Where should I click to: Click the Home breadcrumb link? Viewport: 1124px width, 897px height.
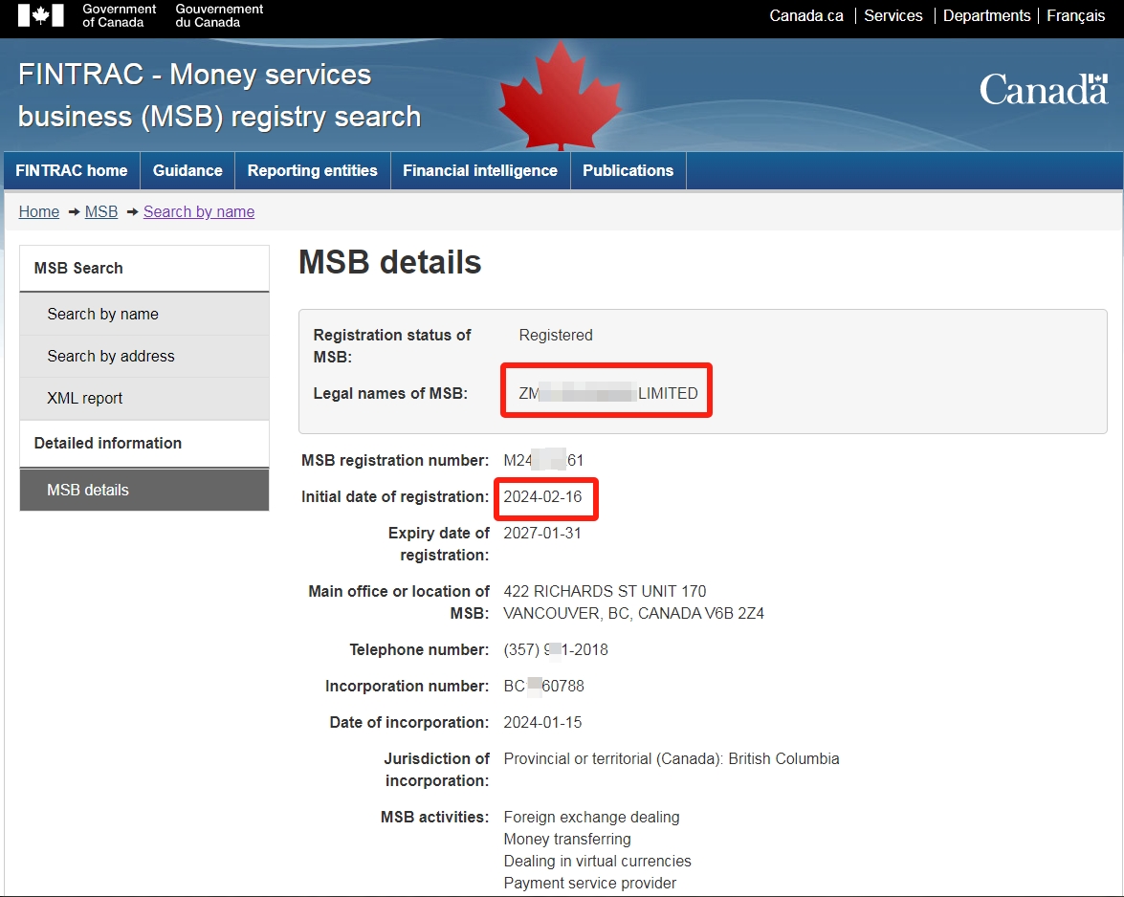pos(39,211)
